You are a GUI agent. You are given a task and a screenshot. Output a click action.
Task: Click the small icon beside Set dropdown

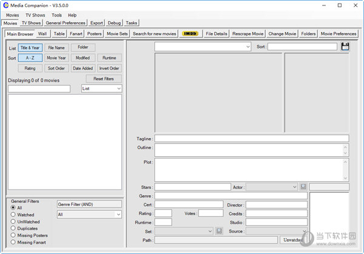219,232
